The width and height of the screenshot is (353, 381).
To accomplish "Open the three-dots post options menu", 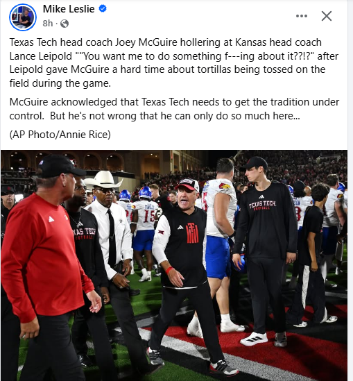I will coord(302,16).
